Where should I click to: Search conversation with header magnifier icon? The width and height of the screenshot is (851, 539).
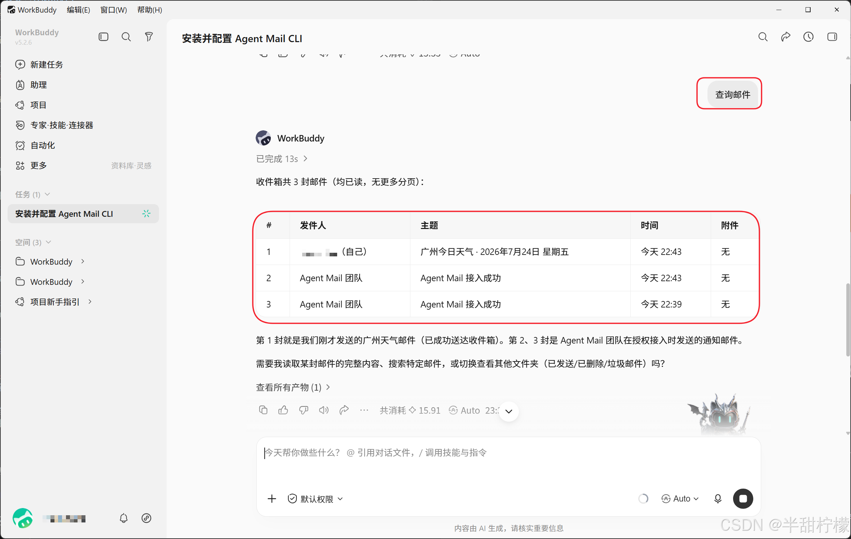pos(763,37)
